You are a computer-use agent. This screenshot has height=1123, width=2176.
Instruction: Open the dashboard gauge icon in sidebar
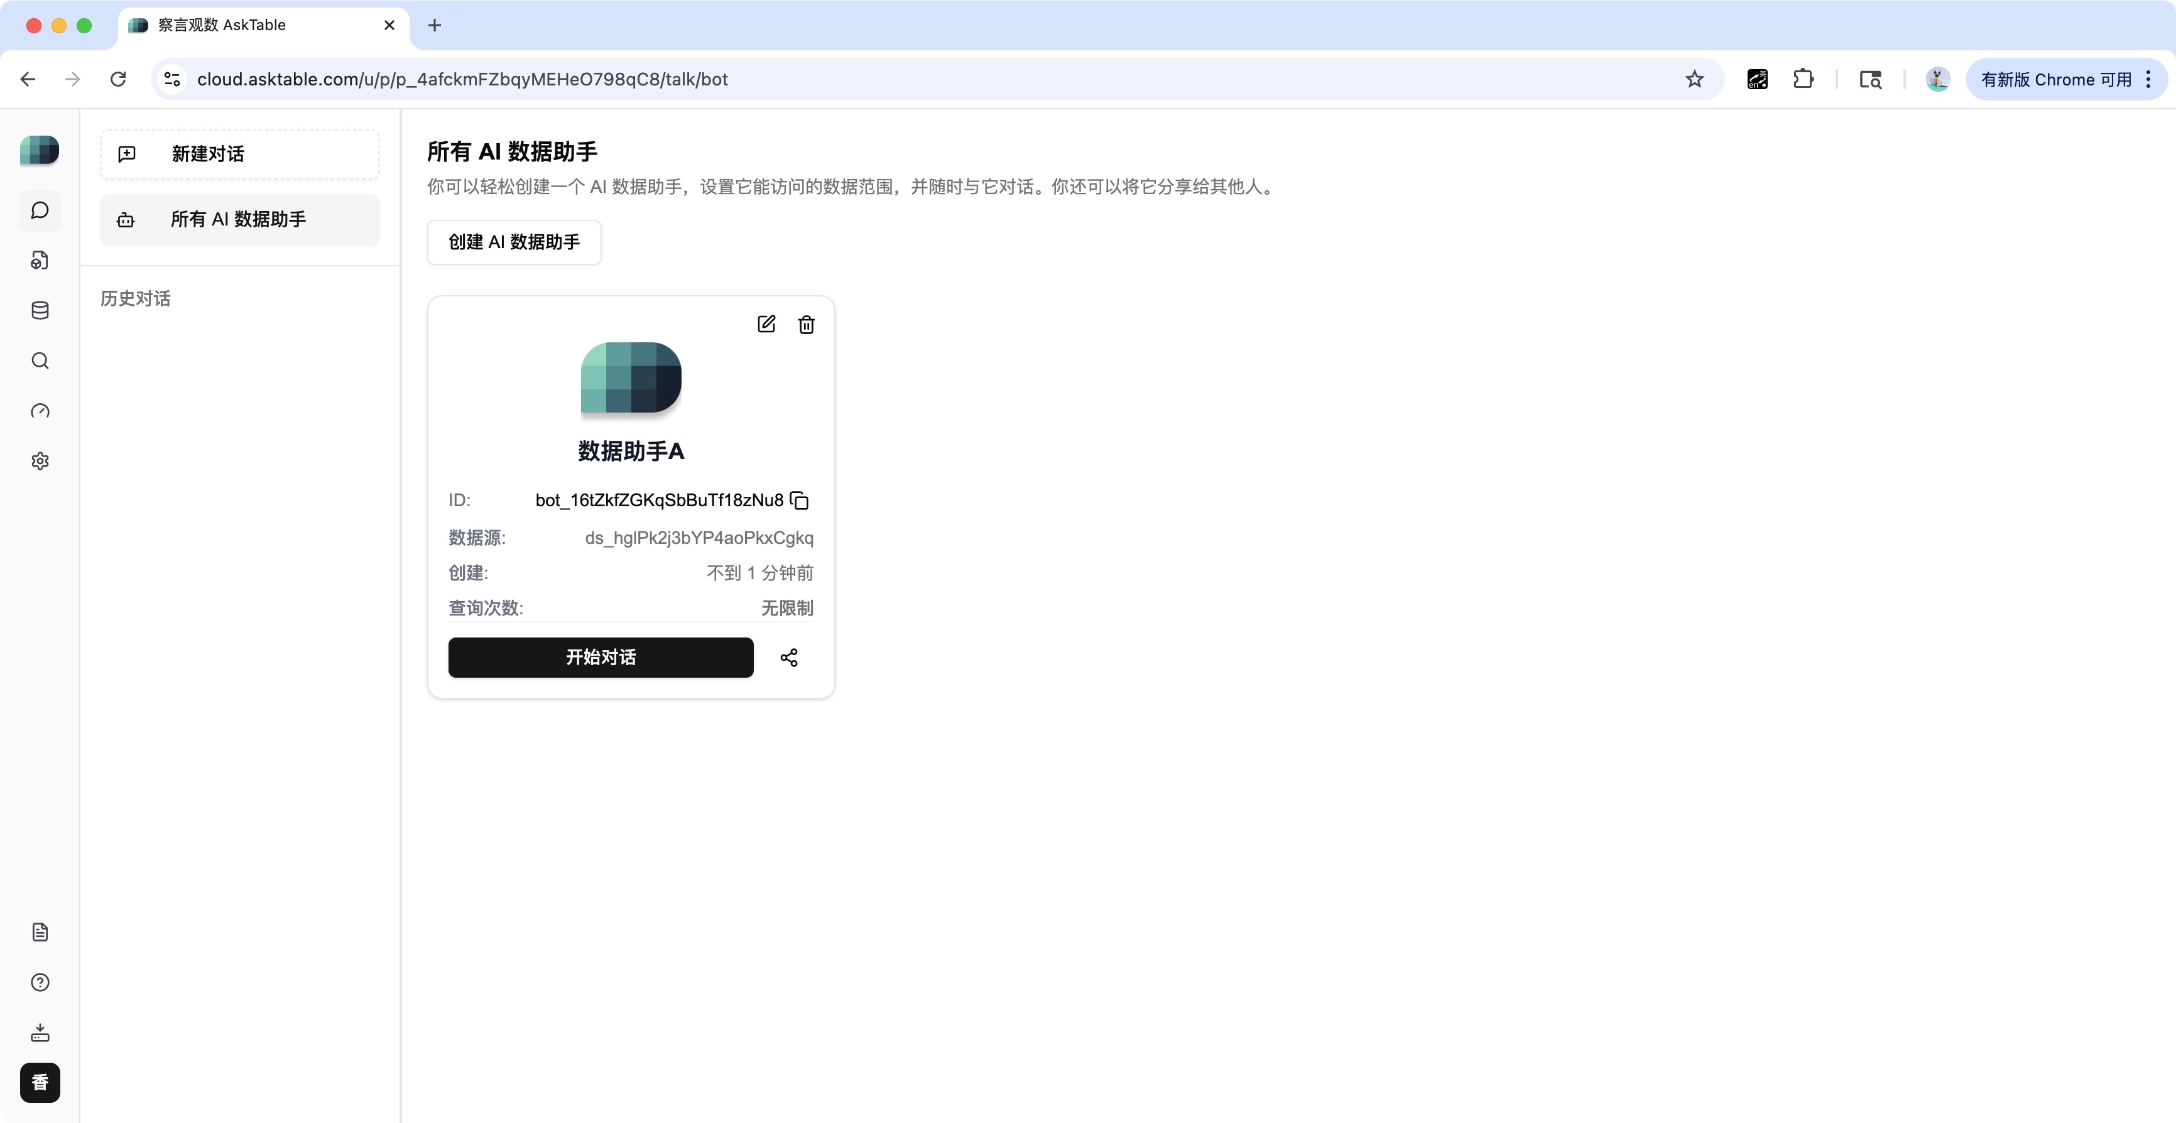[39, 411]
